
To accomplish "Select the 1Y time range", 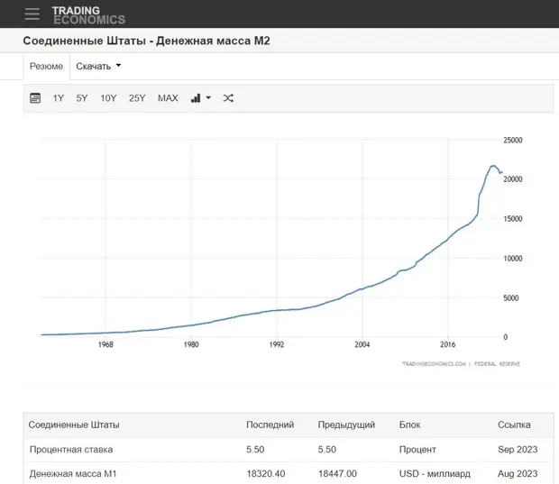I will pyautogui.click(x=59, y=98).
